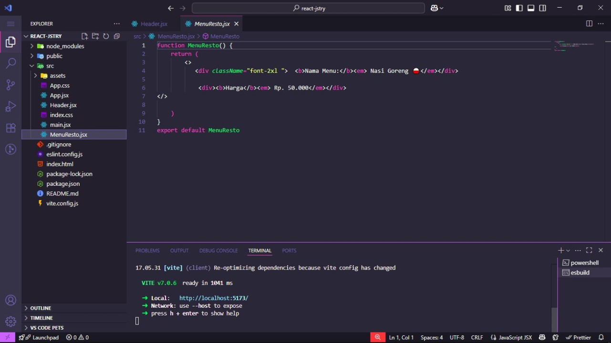Toggle the primary sidebar visibility

519,8
